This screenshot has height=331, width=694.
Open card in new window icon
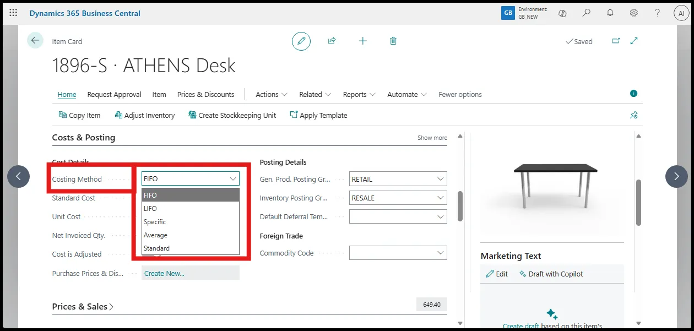click(x=616, y=41)
